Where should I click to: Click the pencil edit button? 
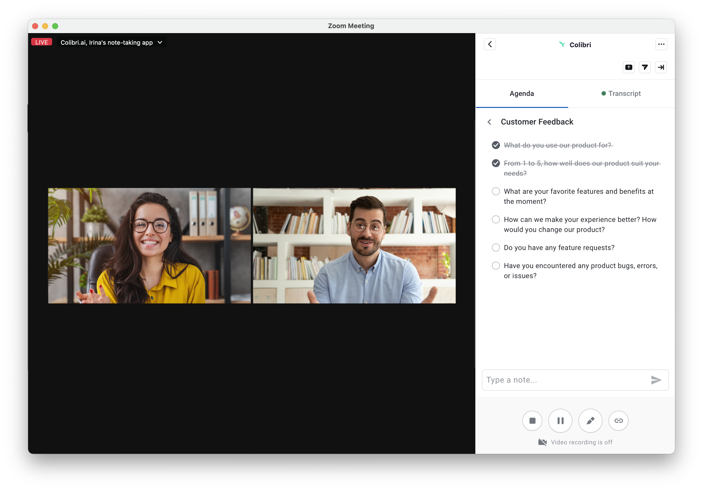[x=590, y=420]
